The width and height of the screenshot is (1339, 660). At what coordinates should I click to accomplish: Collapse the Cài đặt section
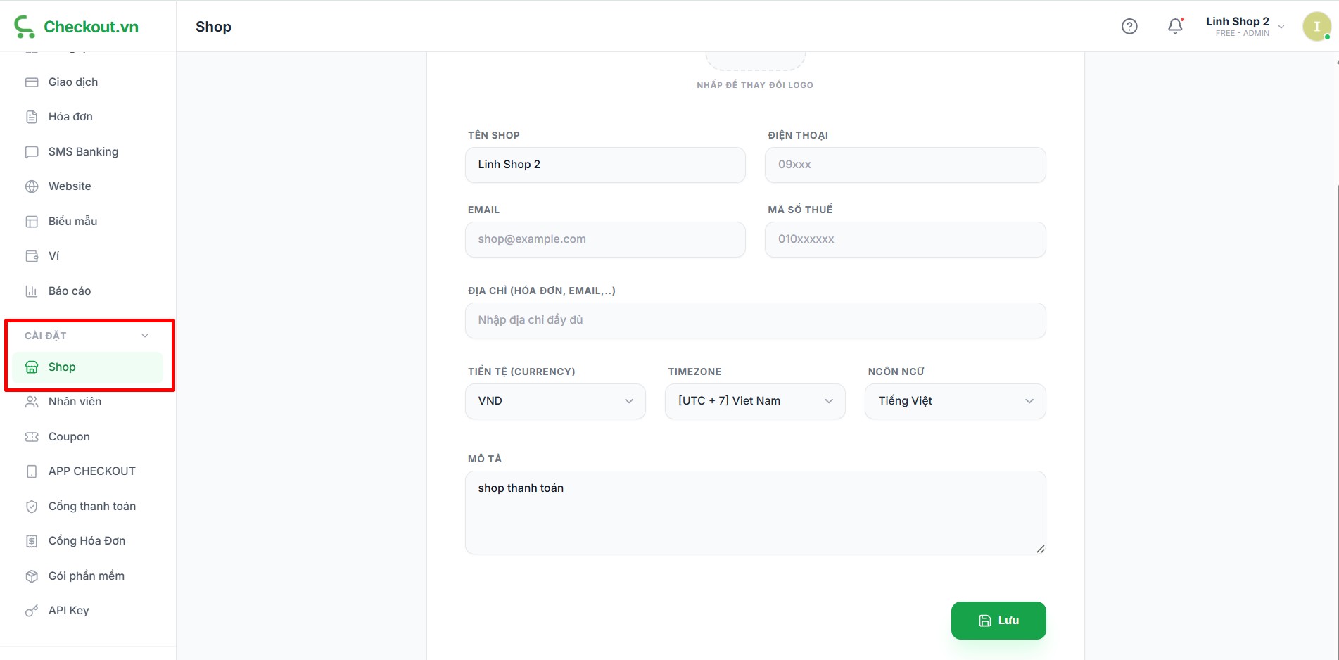(x=144, y=336)
